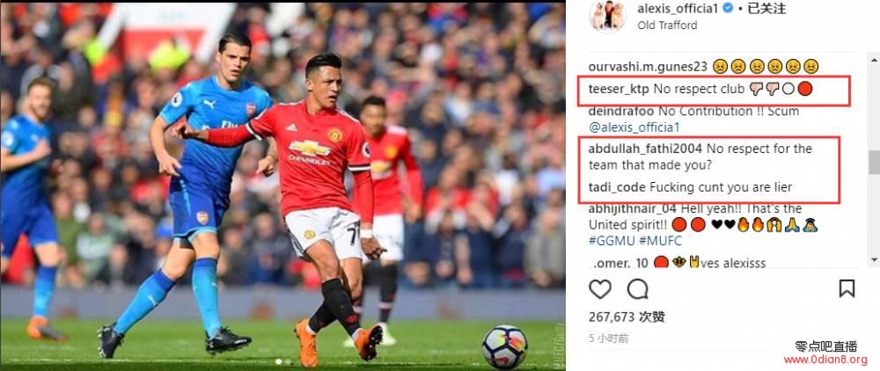Open tadi_code commenter profile
880x371 pixels.
point(618,187)
